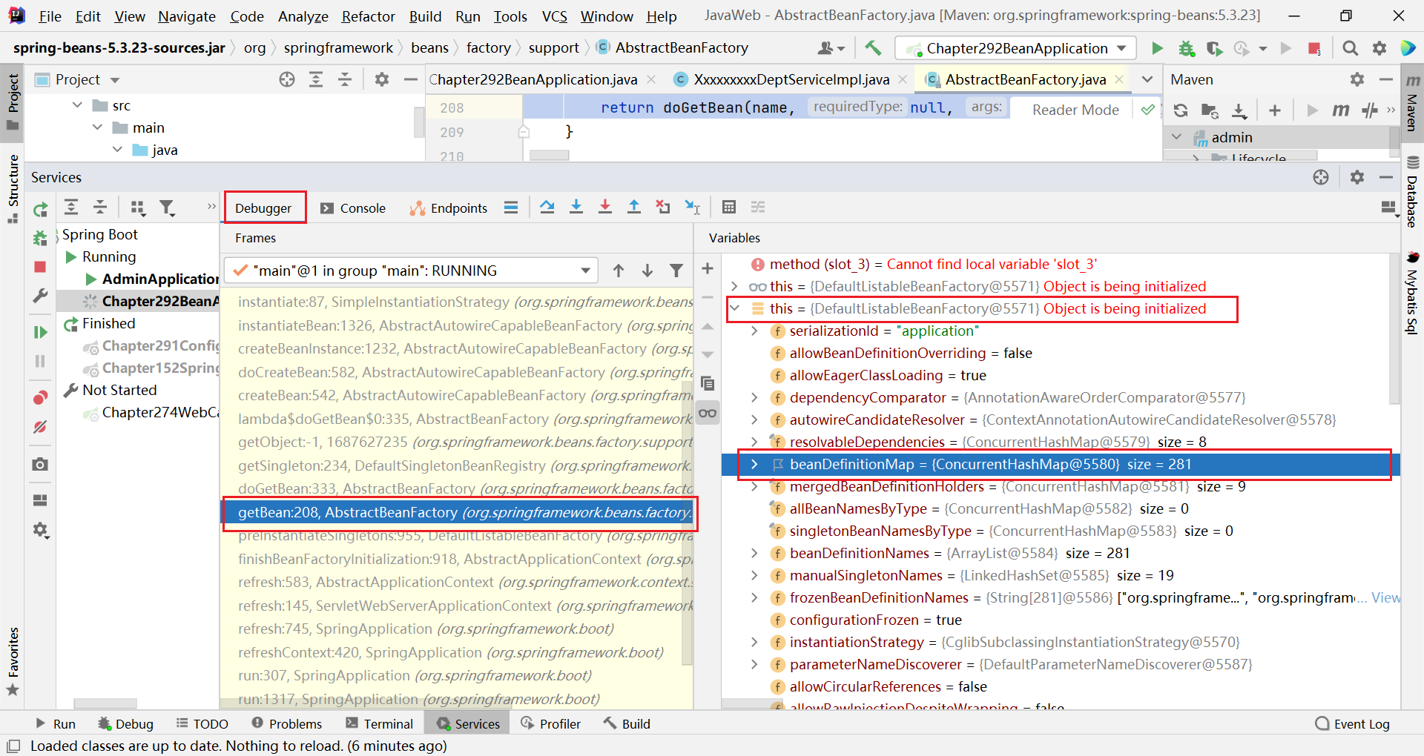Click the Step Over debugger icon

tap(547, 208)
